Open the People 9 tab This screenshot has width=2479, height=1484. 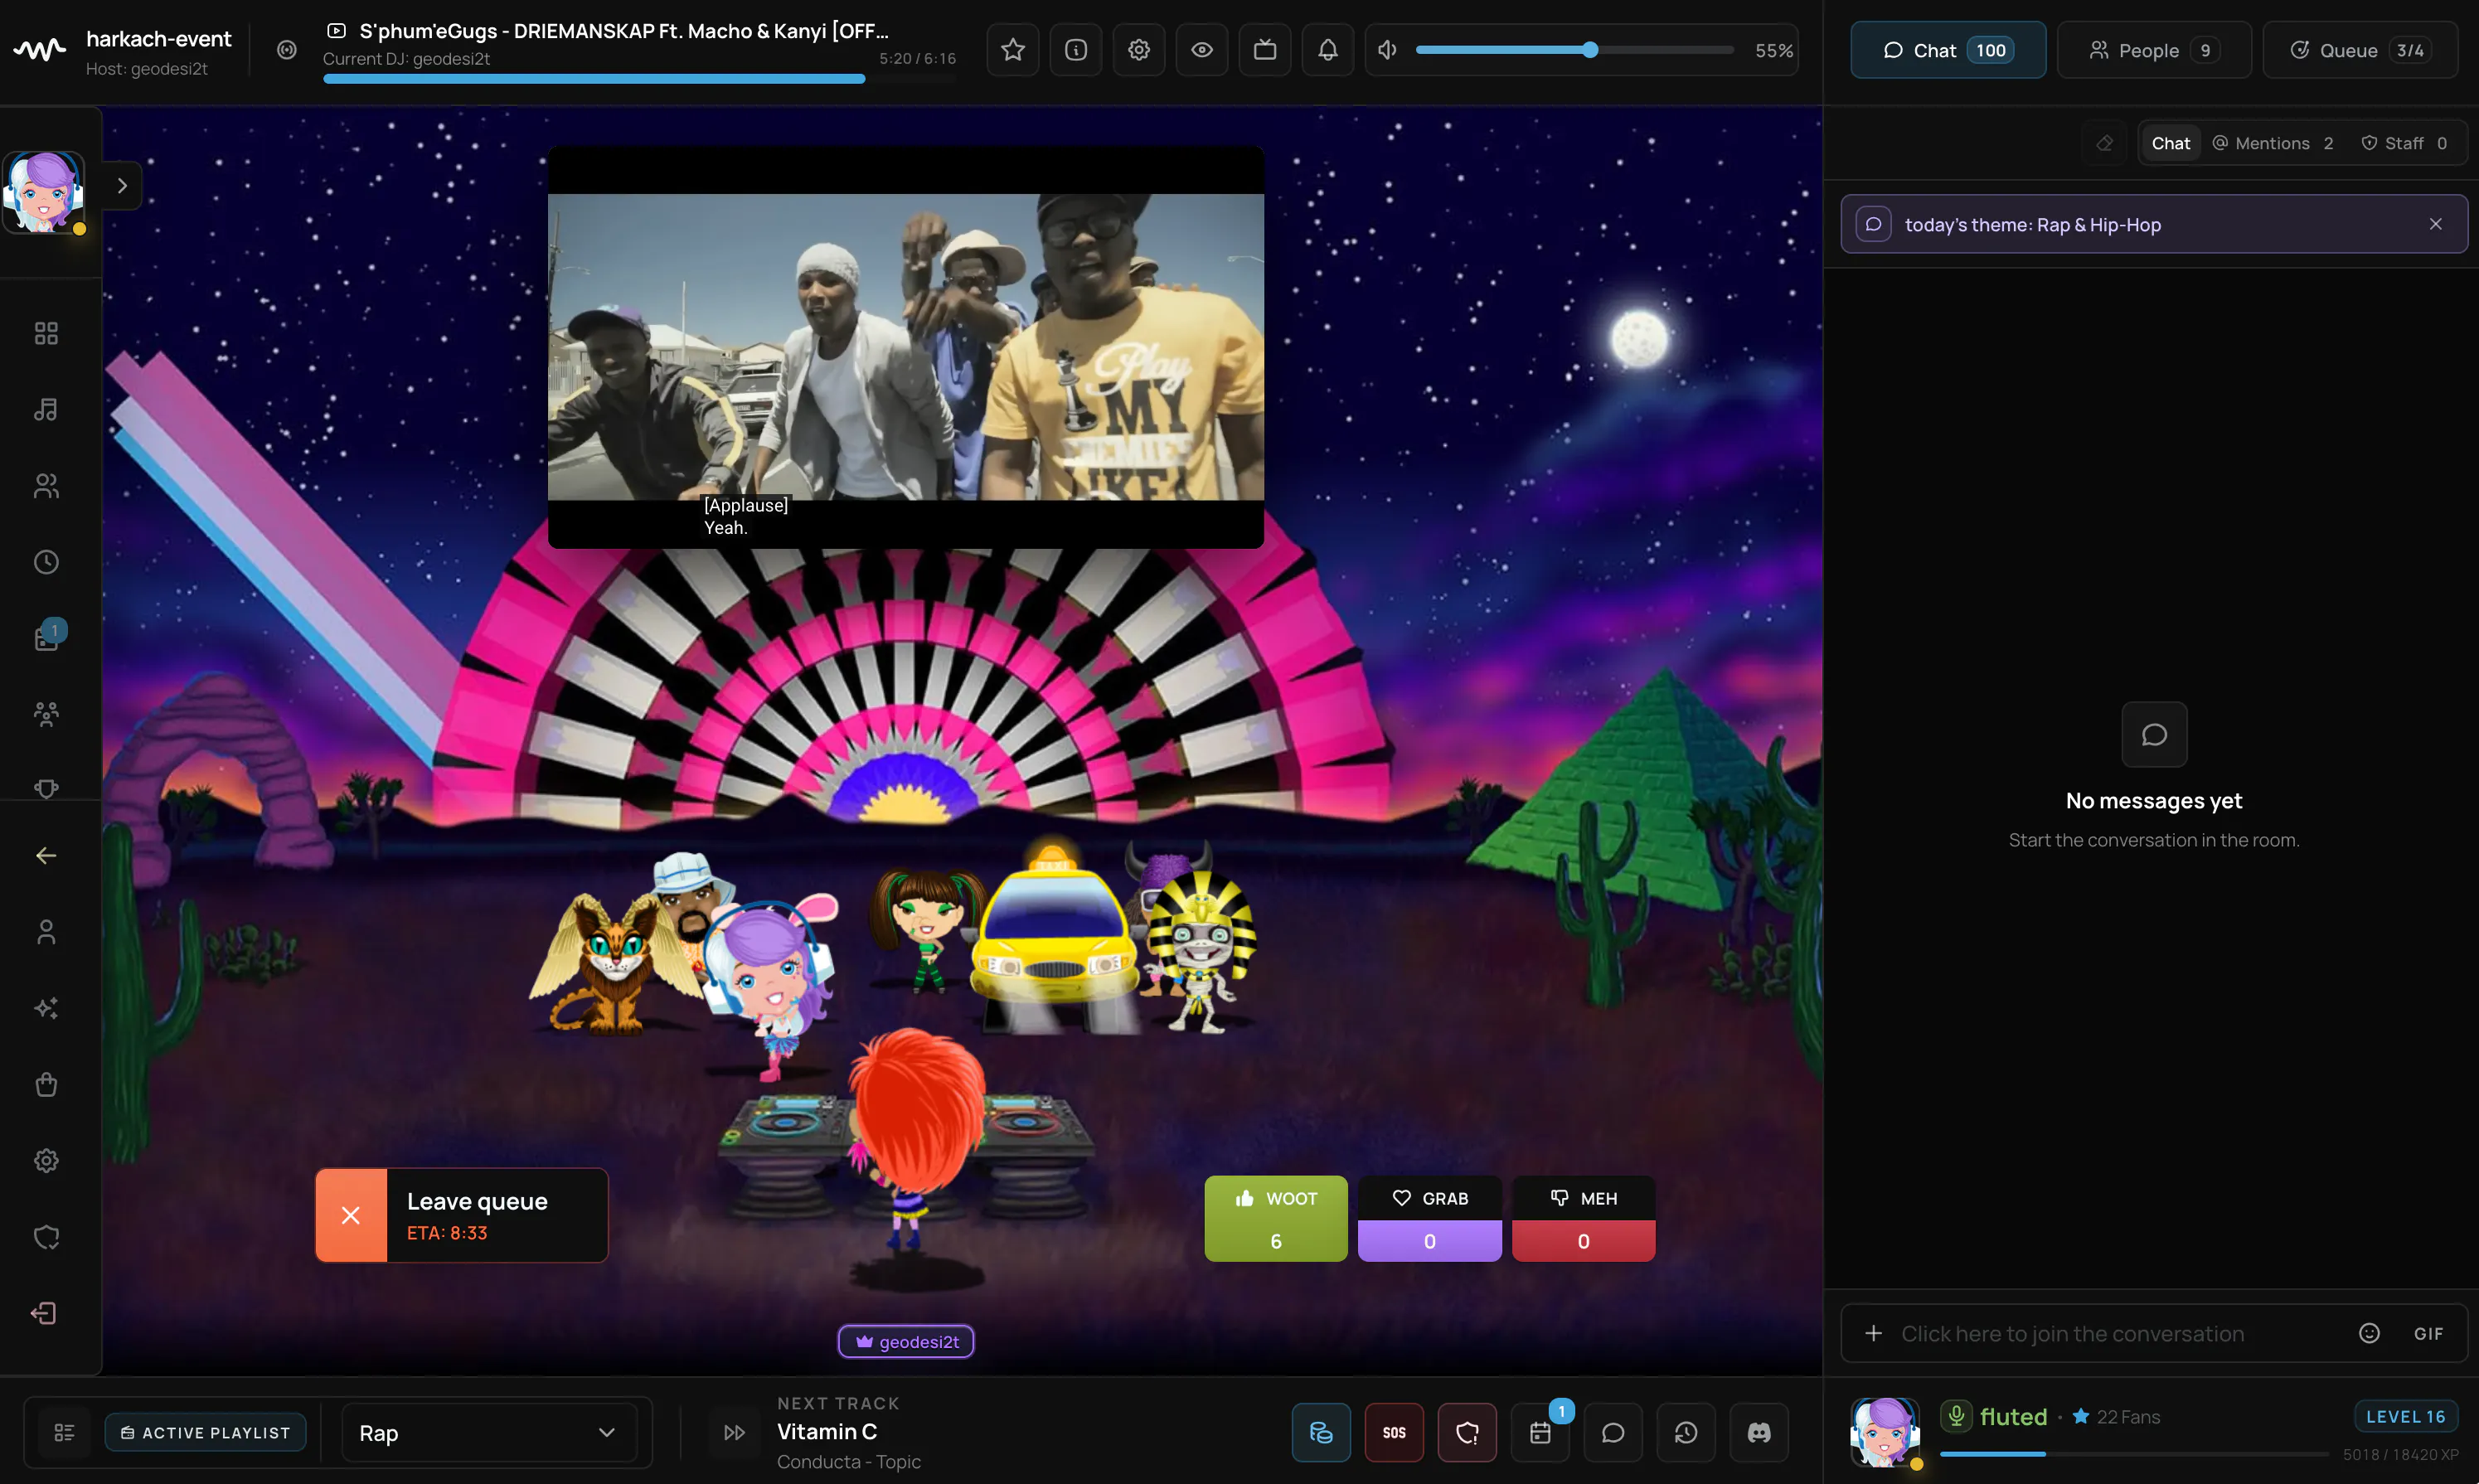pos(2154,50)
